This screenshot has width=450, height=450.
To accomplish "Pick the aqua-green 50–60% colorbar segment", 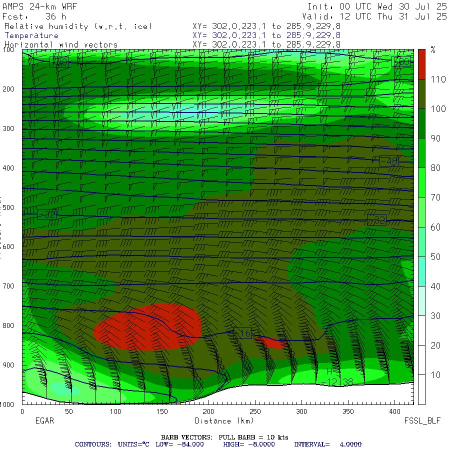I will [421, 241].
